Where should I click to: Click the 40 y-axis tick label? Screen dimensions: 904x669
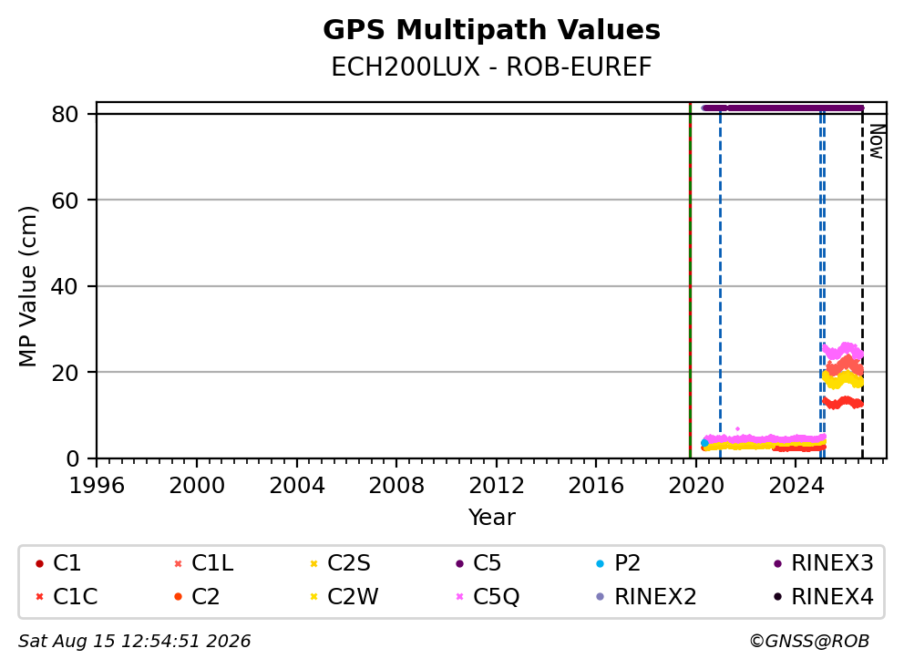click(65, 286)
